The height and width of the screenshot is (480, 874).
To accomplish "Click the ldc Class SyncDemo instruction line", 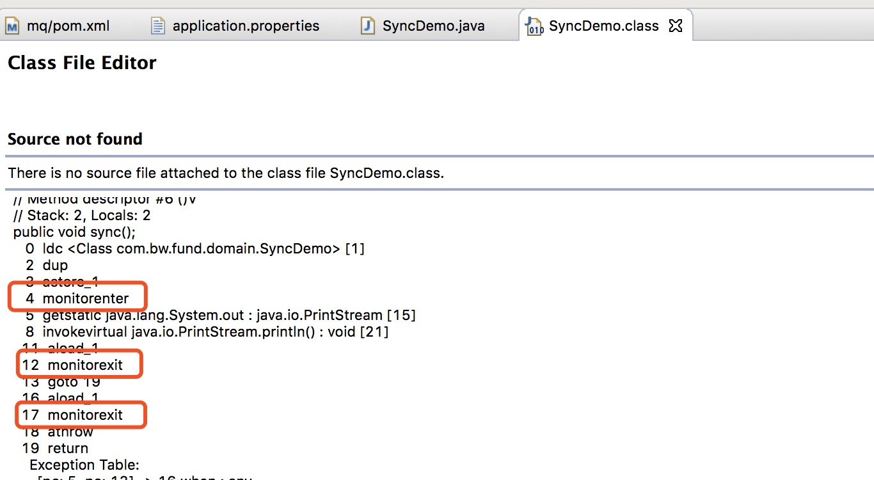I will click(x=203, y=248).
